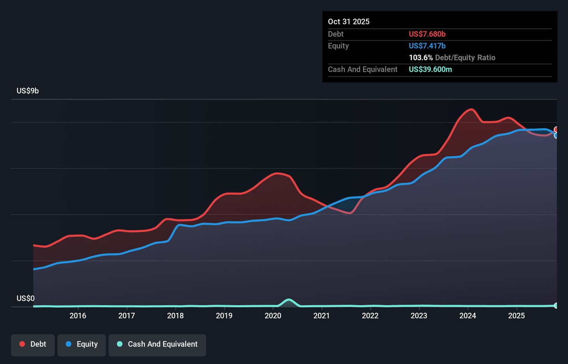Click the Oct 31 2025 tooltip date
This screenshot has width=568, height=364.
(x=349, y=22)
